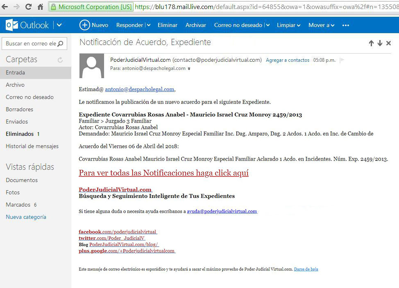
Task: Expand the Responder dropdown arrow
Action: [149, 25]
